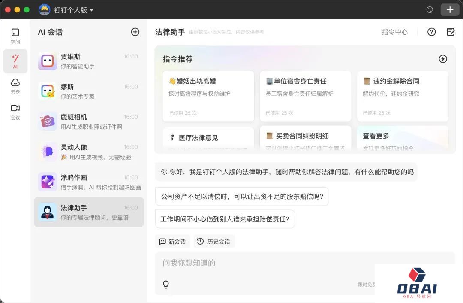Open 缪斯 art expert avatar
Viewport: 463px width, 303px height.
[47, 91]
